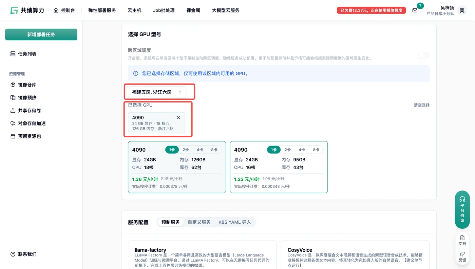Open the Job批处理 menu
Screen dimensions: 475x269
[x=164, y=10]
